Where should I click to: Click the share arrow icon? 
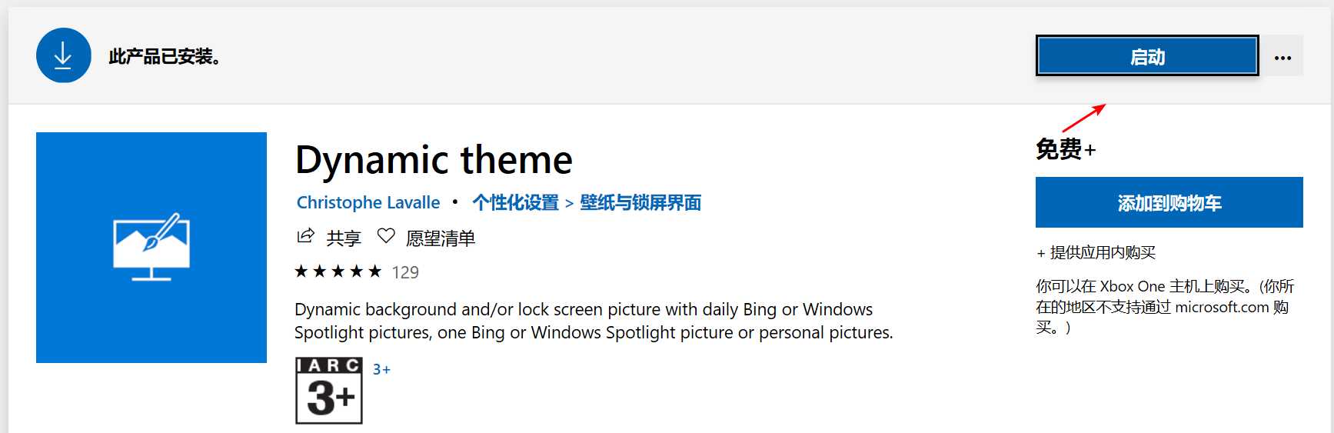(x=305, y=236)
